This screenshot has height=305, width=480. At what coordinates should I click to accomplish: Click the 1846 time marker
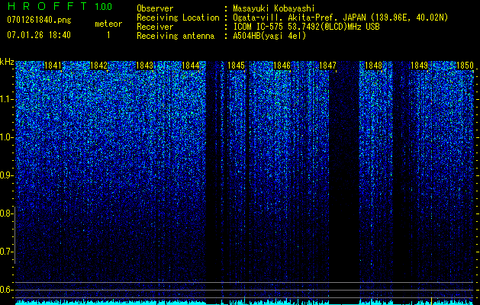coord(282,66)
